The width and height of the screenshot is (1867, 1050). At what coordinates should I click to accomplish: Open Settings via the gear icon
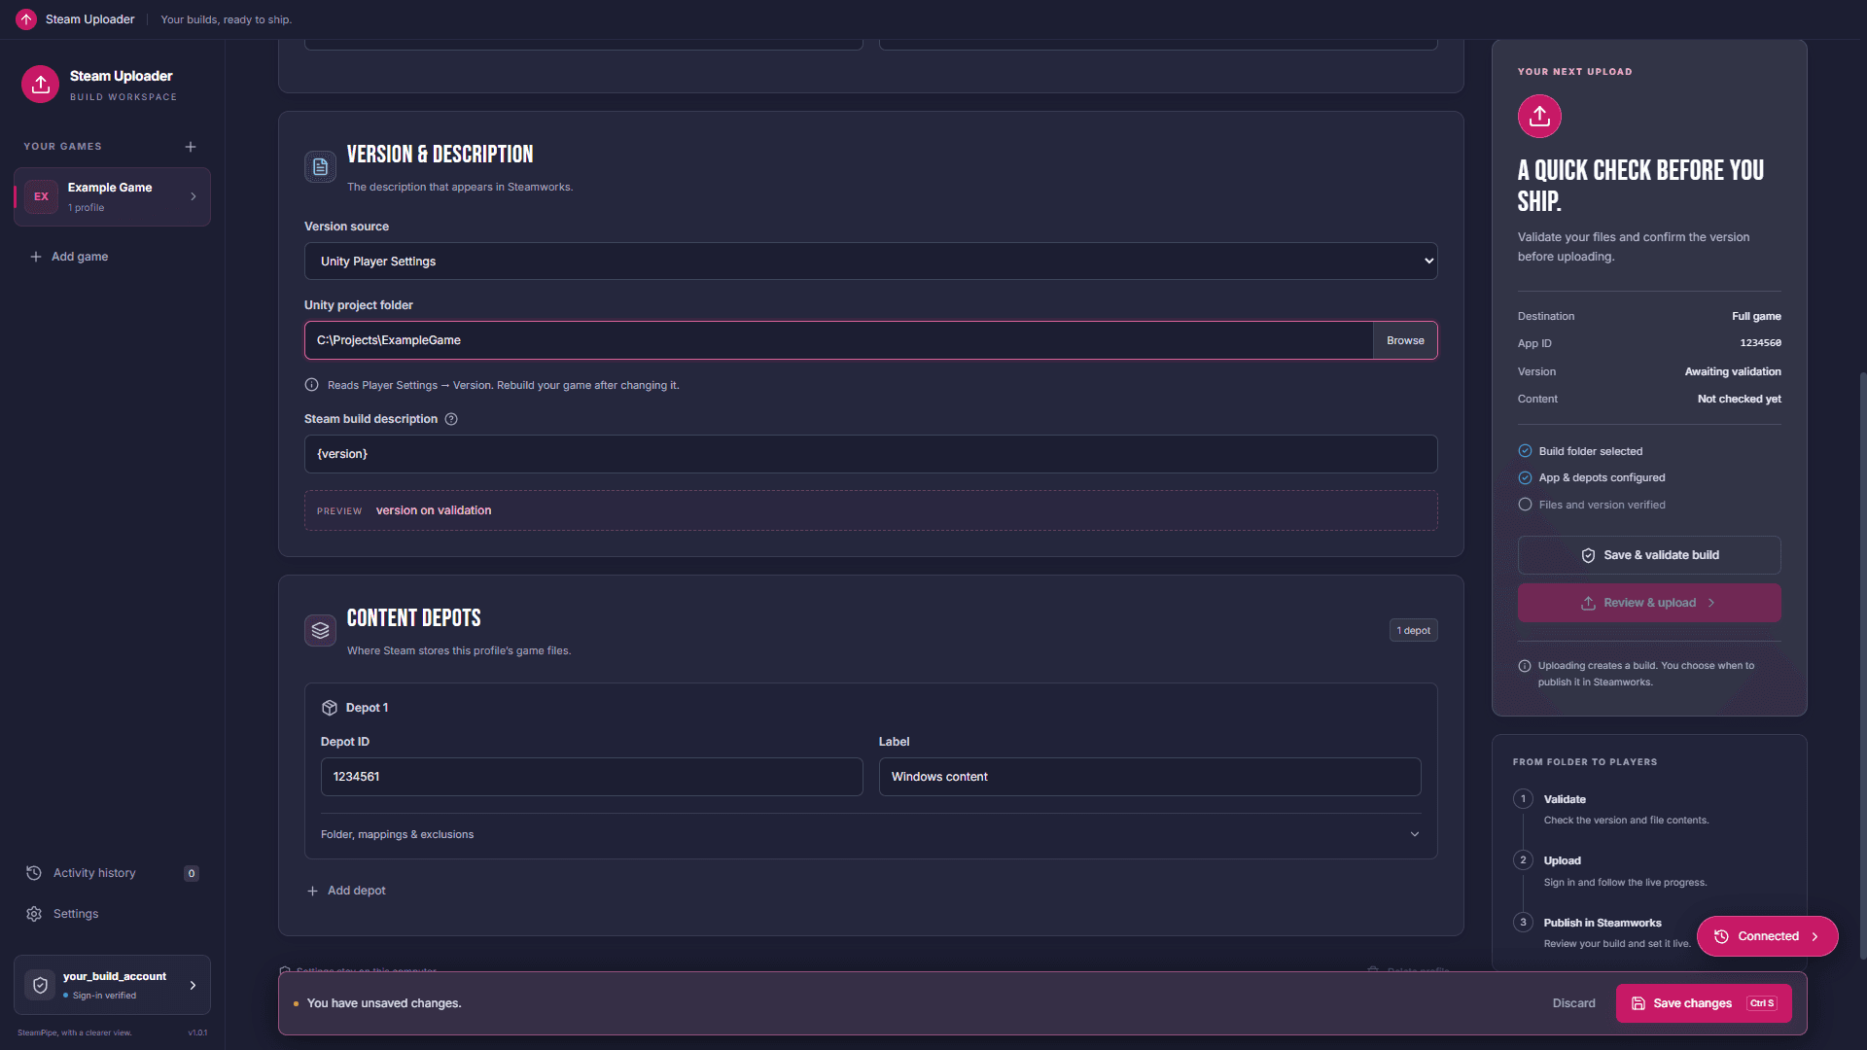coord(34,914)
